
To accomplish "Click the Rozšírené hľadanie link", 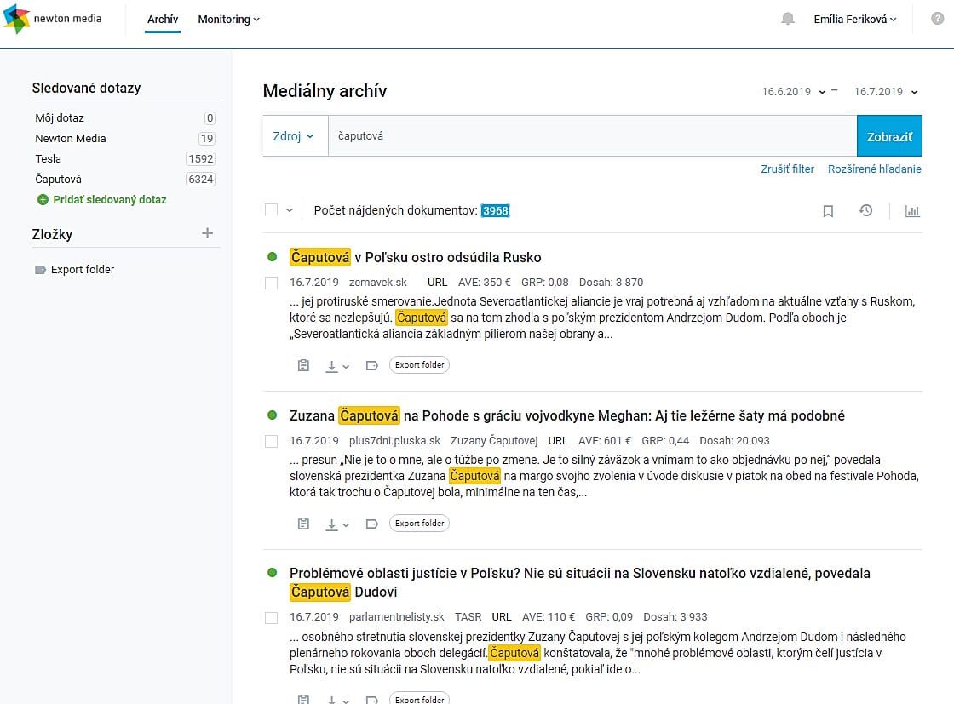I will pyautogui.click(x=874, y=169).
